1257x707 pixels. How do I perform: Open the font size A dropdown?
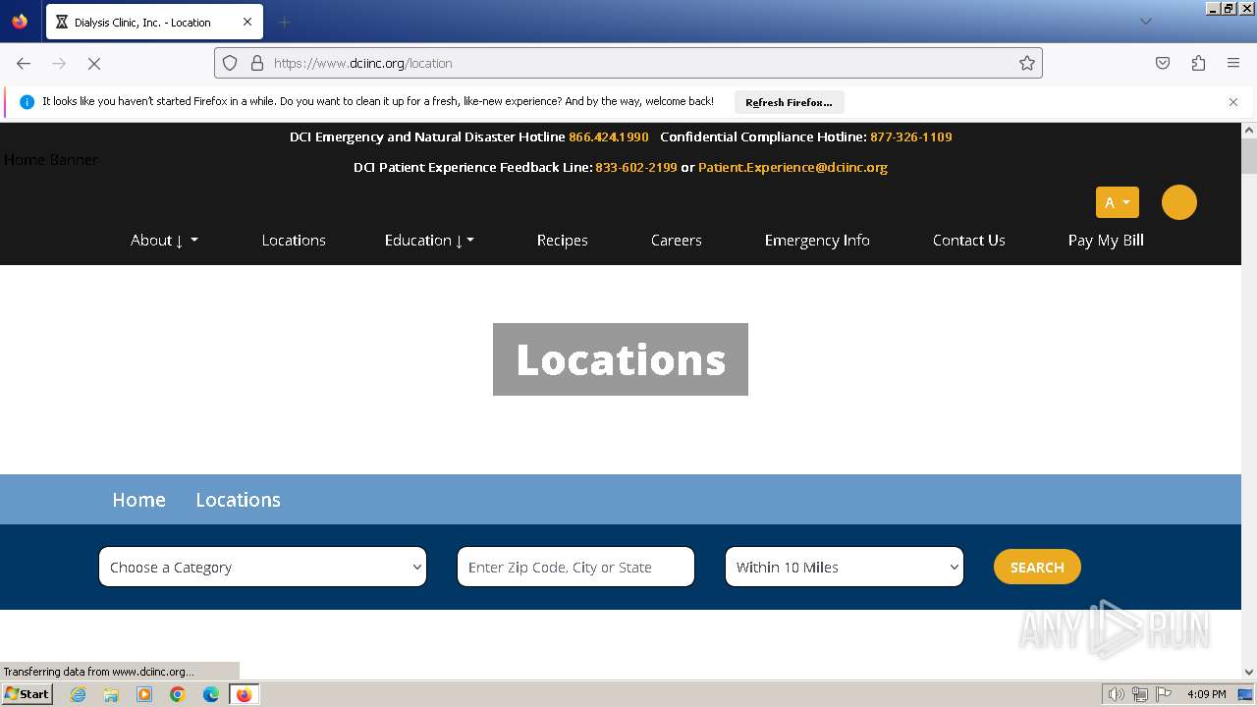point(1118,202)
